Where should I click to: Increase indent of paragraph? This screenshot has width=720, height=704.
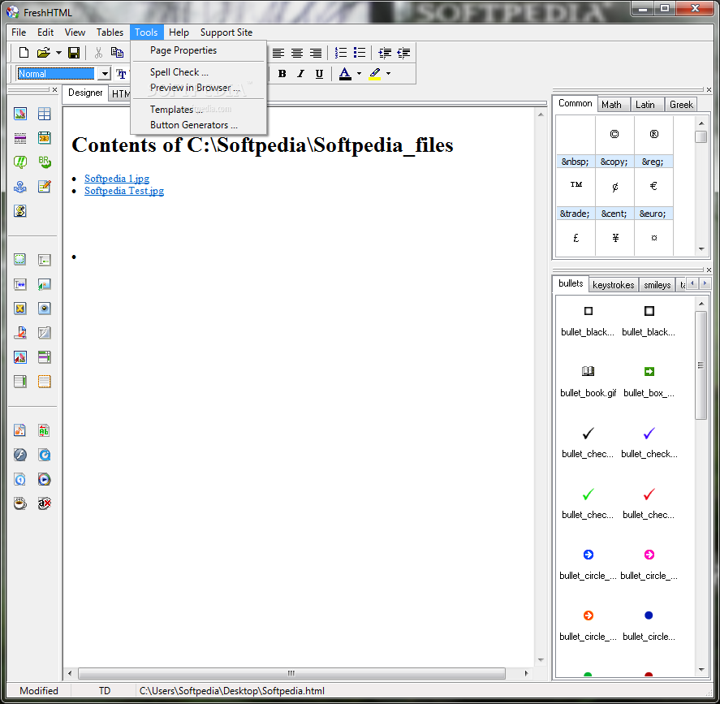pos(385,53)
